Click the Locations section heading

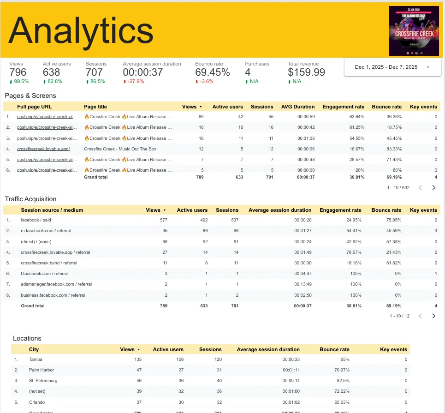coord(27,338)
